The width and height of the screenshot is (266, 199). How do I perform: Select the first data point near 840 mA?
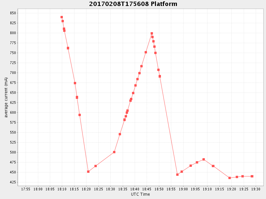pyautogui.click(x=62, y=17)
